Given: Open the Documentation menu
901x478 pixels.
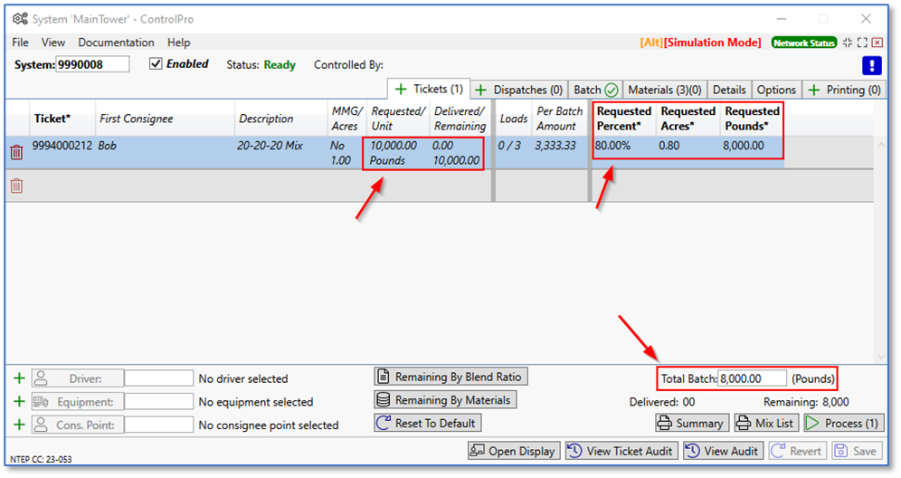Looking at the screenshot, I should [x=116, y=43].
